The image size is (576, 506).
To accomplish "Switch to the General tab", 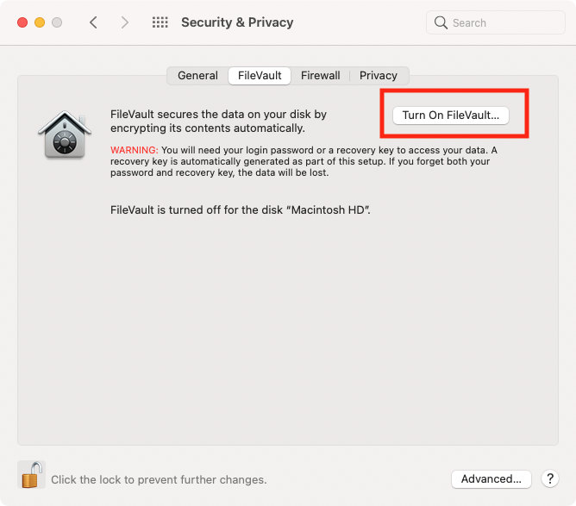I will tap(197, 76).
